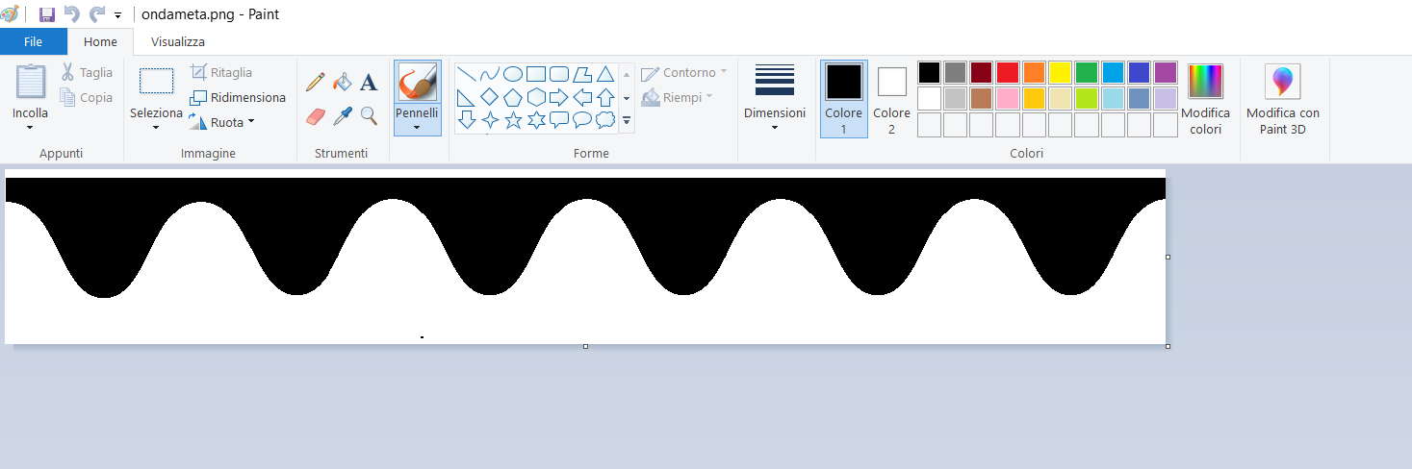Activate Colore 2 background color
The image size is (1412, 469).
point(891,98)
